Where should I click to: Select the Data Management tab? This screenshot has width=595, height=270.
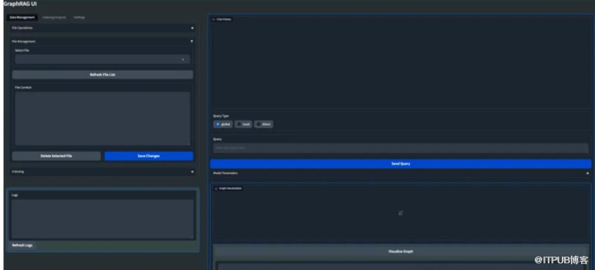click(22, 17)
